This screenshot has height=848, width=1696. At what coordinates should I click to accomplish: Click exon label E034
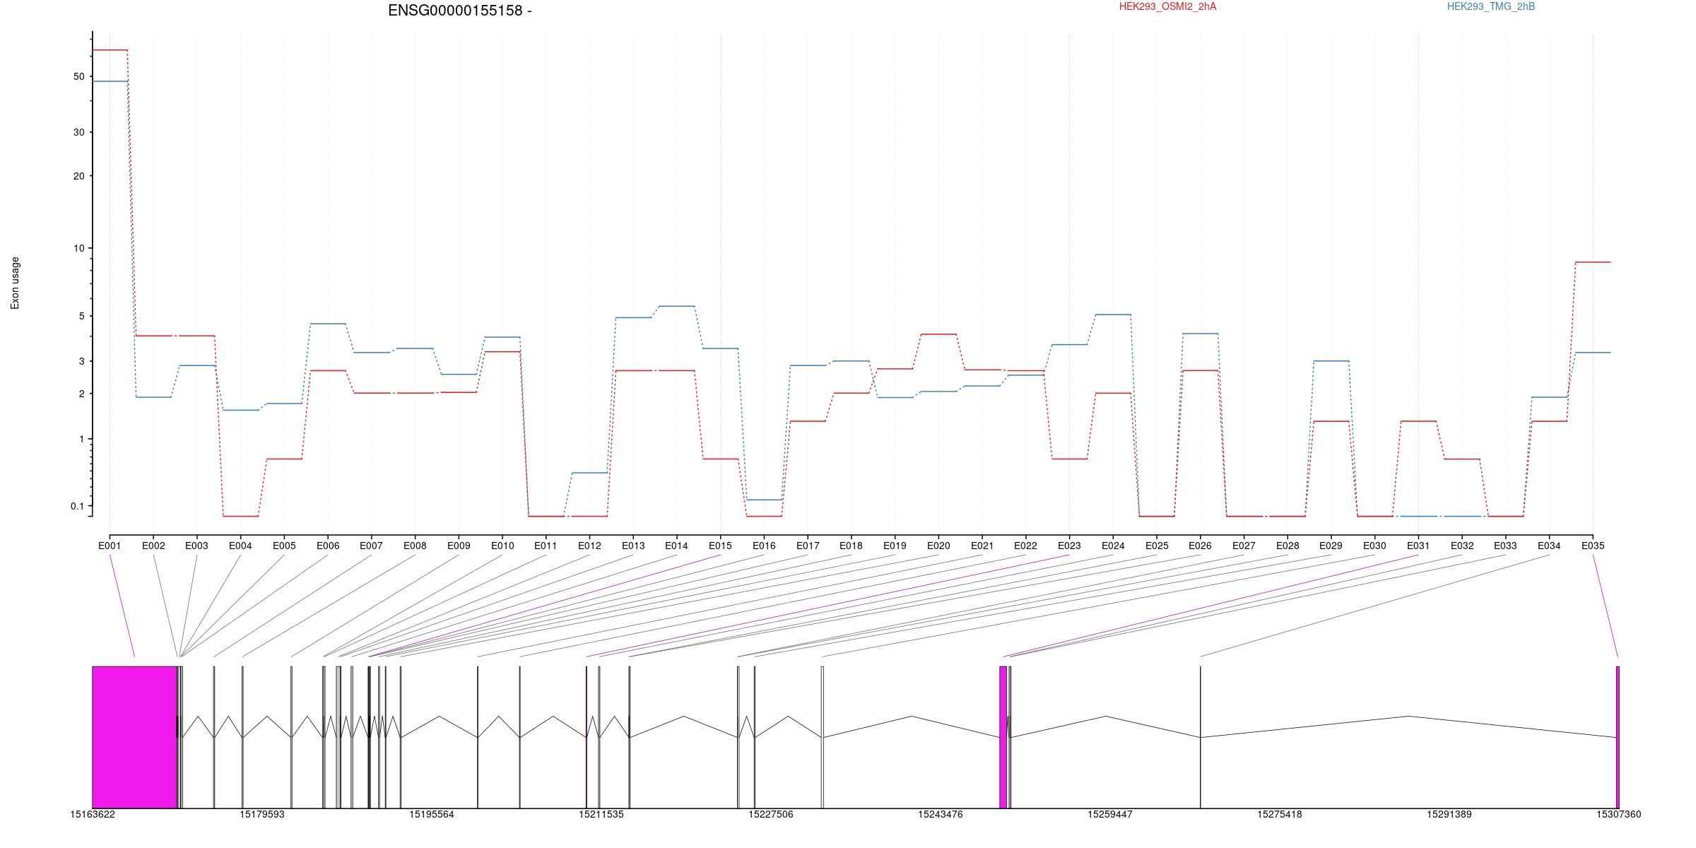coord(1549,546)
